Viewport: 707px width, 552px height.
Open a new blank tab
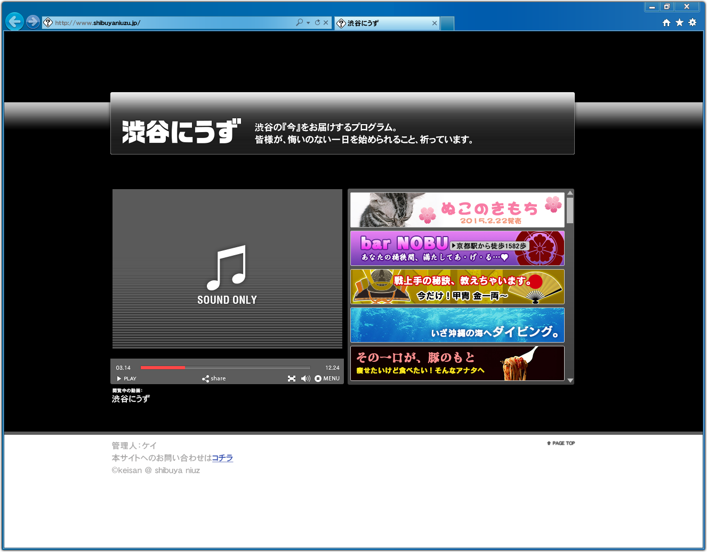point(447,23)
